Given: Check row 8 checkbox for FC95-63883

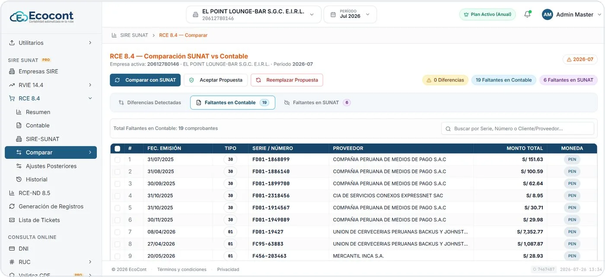Looking at the screenshot, I should (117, 244).
